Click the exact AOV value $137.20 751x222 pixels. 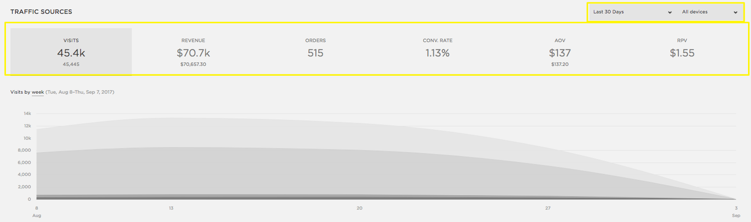tap(560, 64)
